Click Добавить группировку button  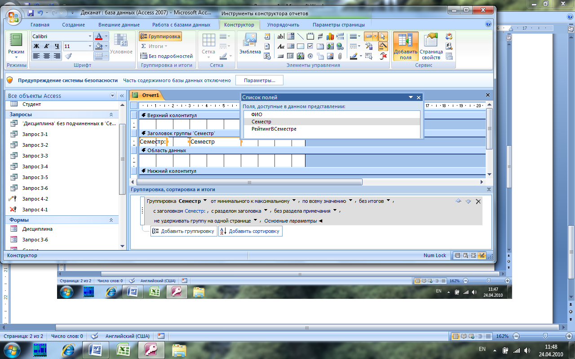(x=184, y=231)
